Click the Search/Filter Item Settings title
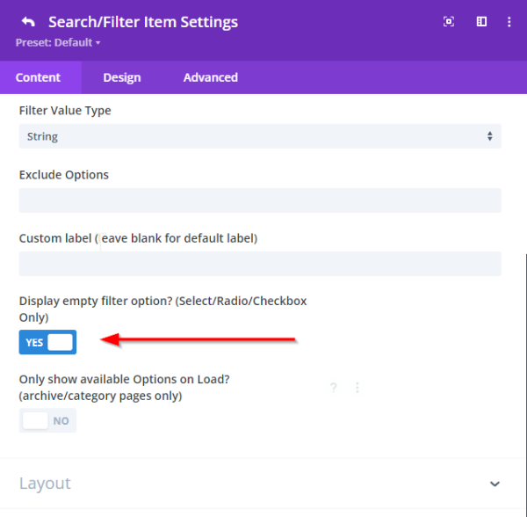Viewport: 527px width, 517px height. [143, 22]
